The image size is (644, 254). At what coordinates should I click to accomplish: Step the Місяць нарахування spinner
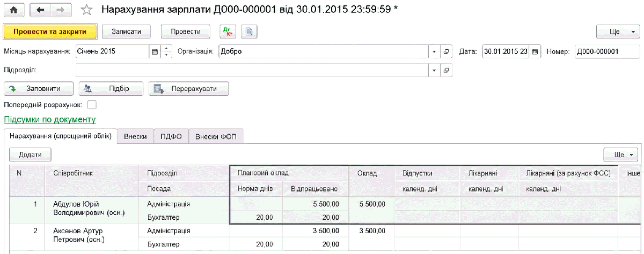click(x=166, y=52)
